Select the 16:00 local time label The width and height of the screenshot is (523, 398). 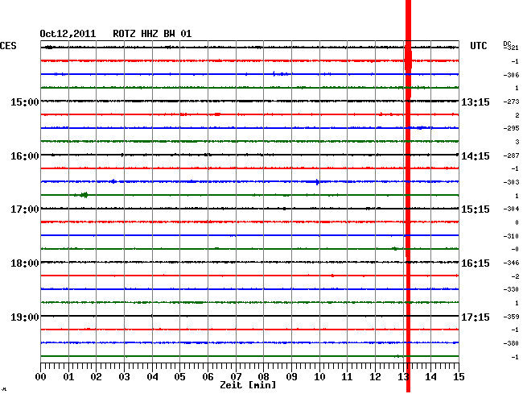coord(25,156)
